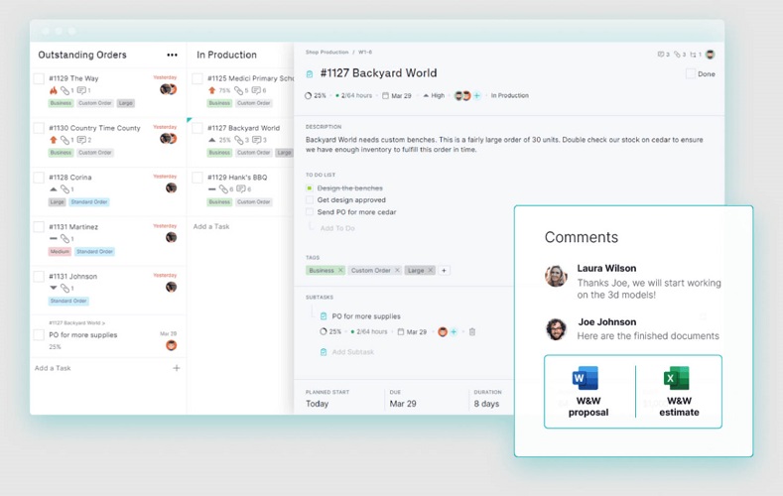Add a tag using the plus after Large
The image size is (783, 496).
[444, 271]
